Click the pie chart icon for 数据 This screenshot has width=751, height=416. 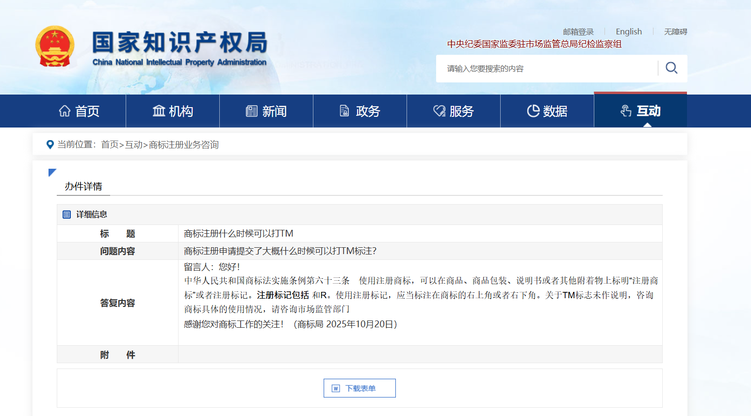click(x=533, y=111)
